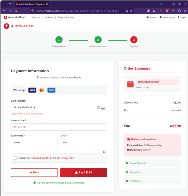The width and height of the screenshot is (188, 196).
Task: Open the Enterprise & Gov menu item
Action: click(x=66, y=17)
